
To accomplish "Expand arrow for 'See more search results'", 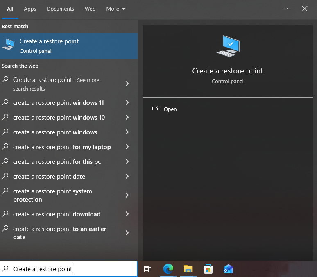I will tap(127, 84).
